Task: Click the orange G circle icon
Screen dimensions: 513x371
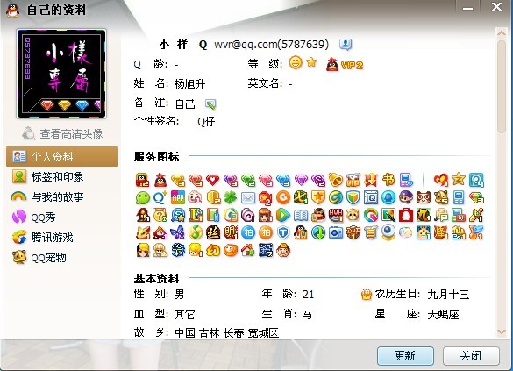Action: tap(283, 197)
